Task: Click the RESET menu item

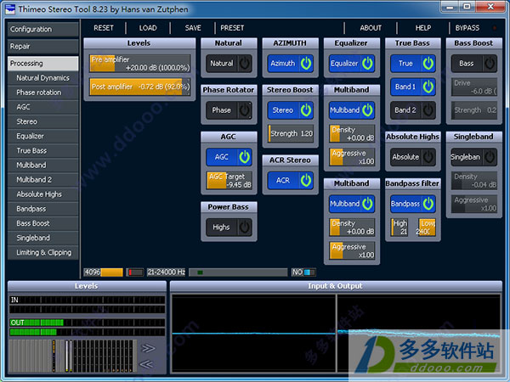Action: pyautogui.click(x=104, y=28)
